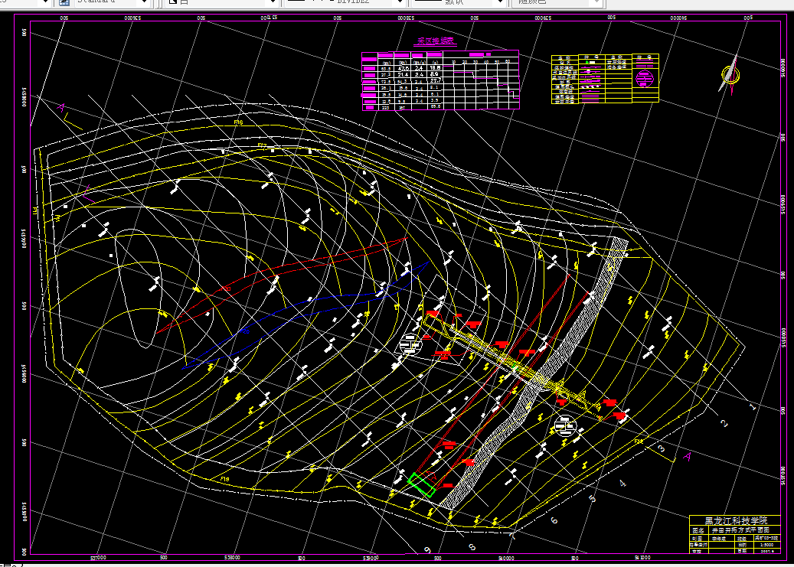This screenshot has height=567, width=794.
Task: Open the DIVIDE2 linetype dropdown arrow
Action: tap(400, 2)
